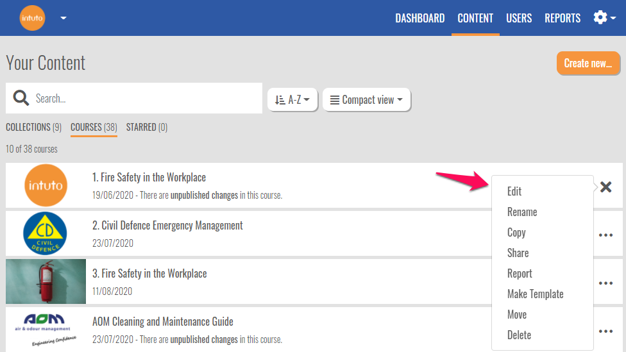Go to the Dashboard page
The height and width of the screenshot is (352, 626).
(419, 18)
